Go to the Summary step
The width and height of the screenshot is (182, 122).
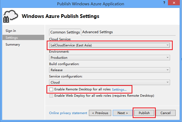point(13,45)
